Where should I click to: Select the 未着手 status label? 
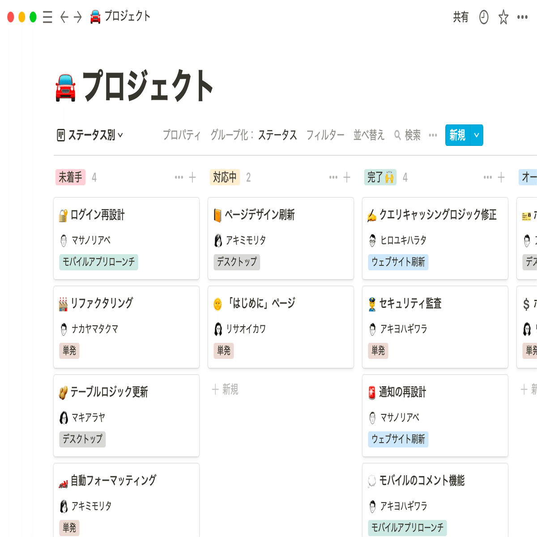coord(70,177)
